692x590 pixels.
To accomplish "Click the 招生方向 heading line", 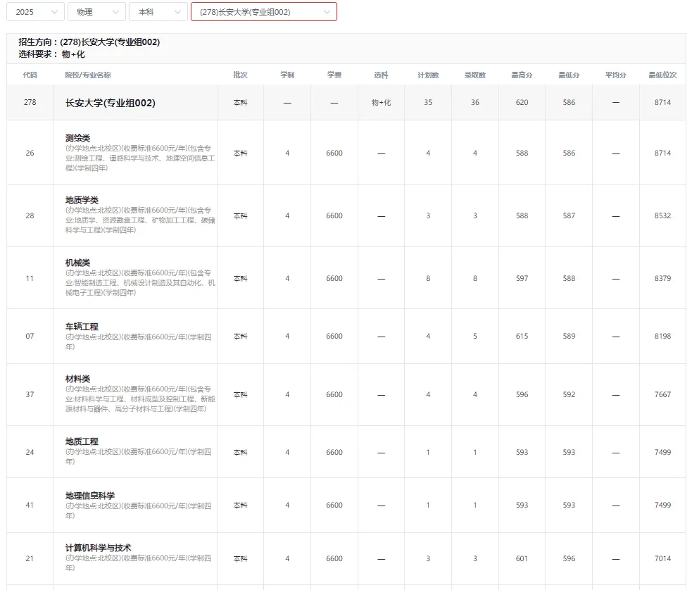I will 89,42.
